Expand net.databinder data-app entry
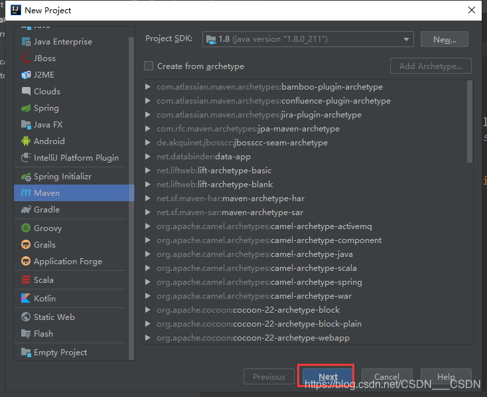The image size is (487, 397). 148,157
